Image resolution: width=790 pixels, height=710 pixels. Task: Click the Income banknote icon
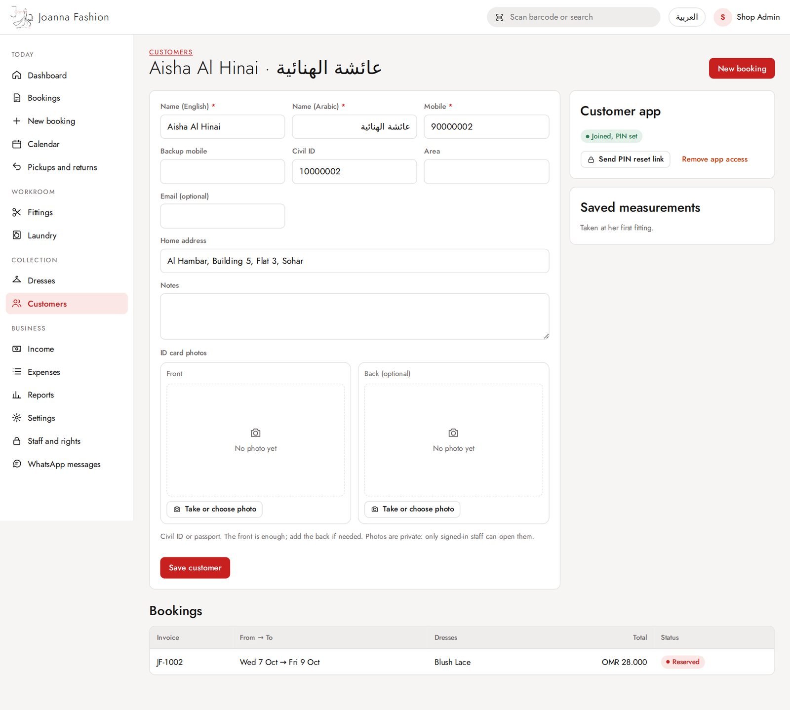(x=17, y=349)
